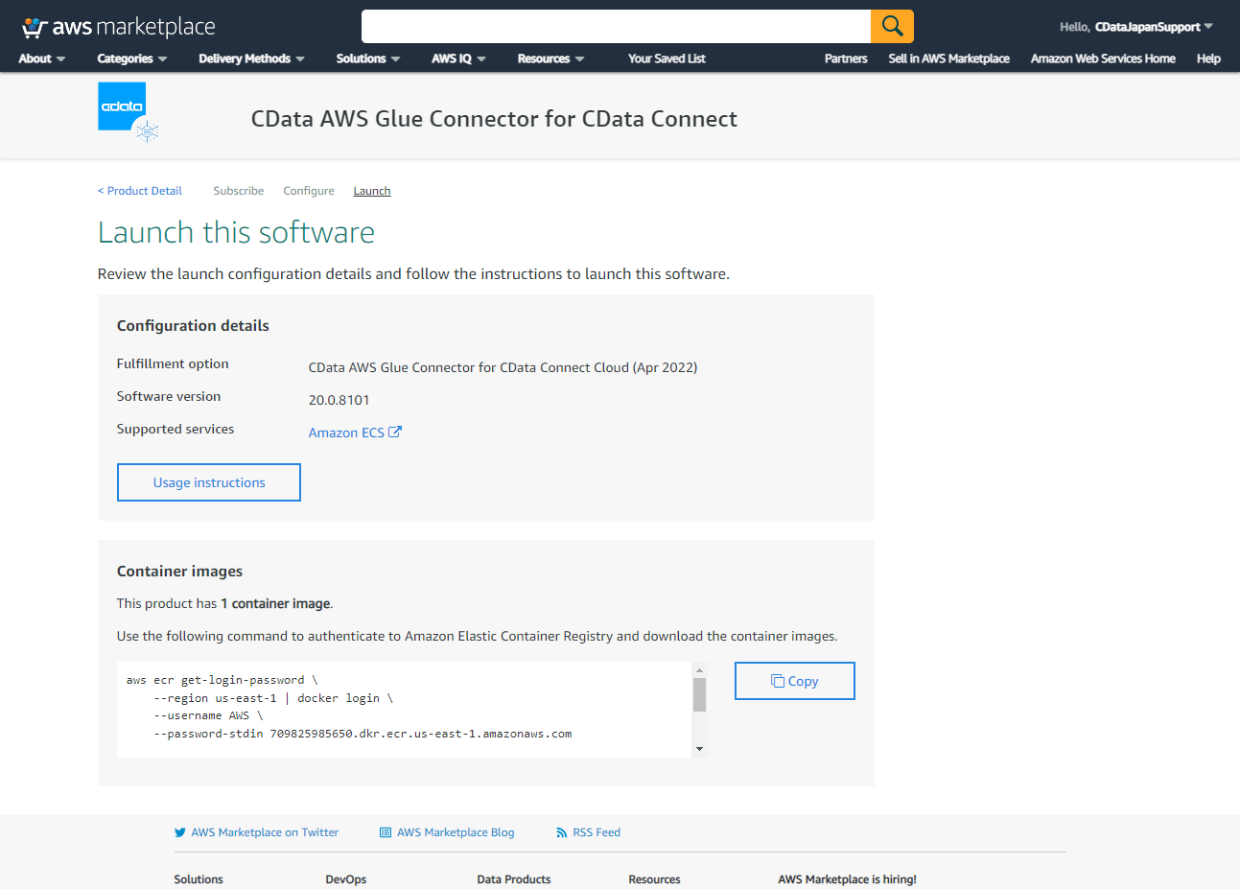Expand the Categories dropdown menu
1240x889 pixels.
(132, 58)
